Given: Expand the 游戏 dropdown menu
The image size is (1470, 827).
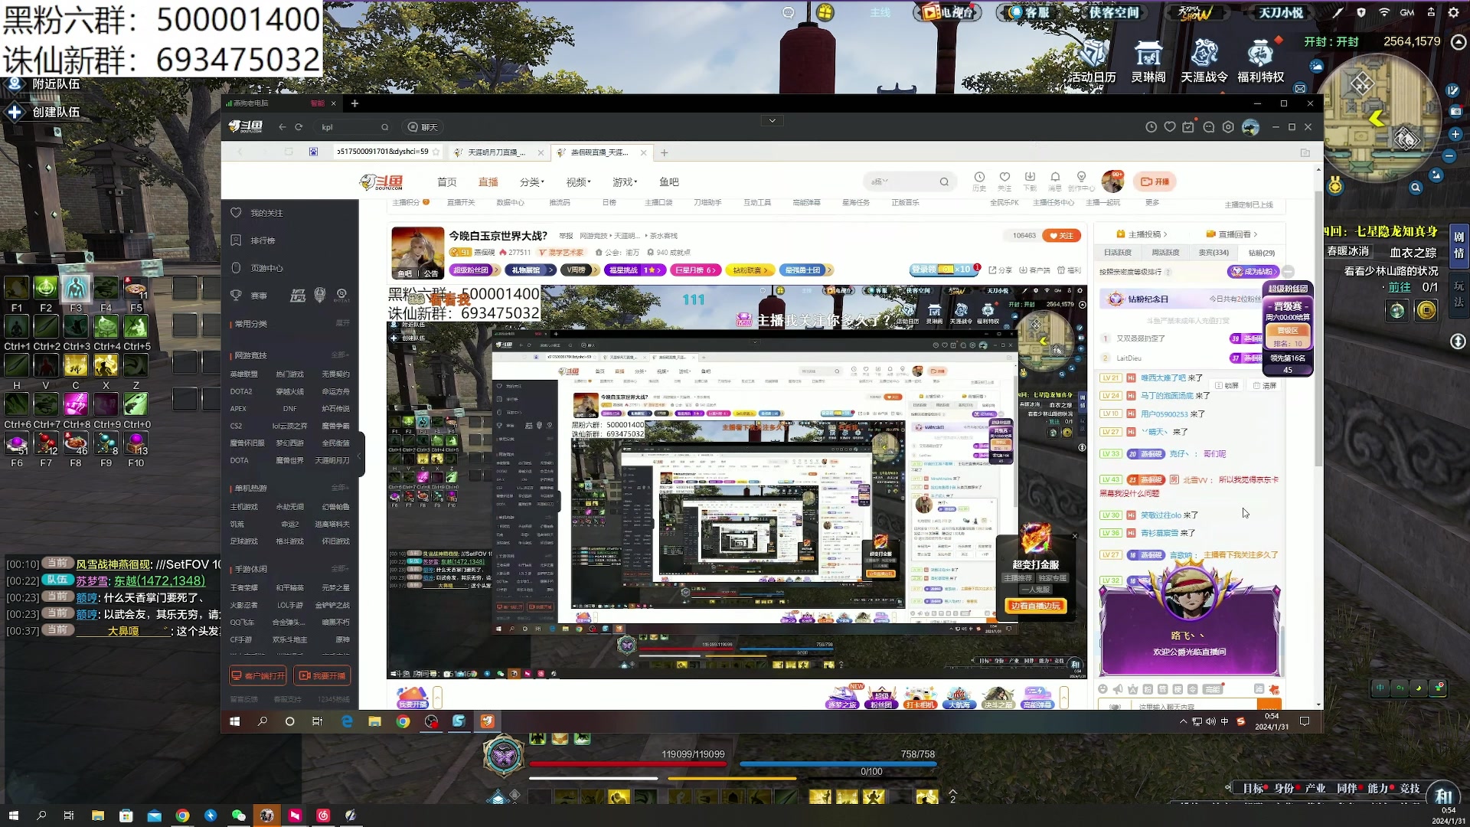Looking at the screenshot, I should [625, 182].
